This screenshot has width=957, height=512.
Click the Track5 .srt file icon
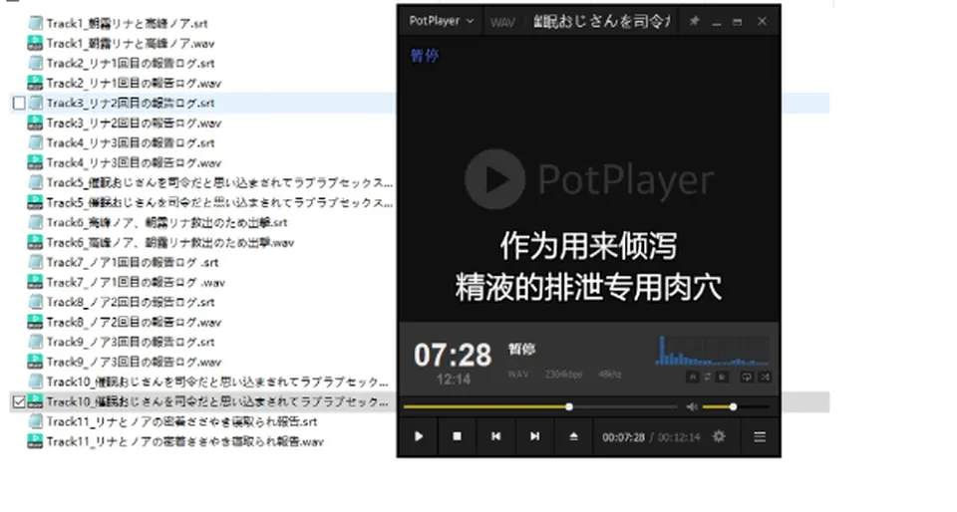36,182
